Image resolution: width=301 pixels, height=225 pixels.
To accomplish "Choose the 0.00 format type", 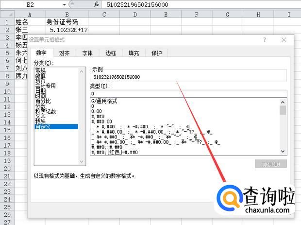I will coord(97,111).
